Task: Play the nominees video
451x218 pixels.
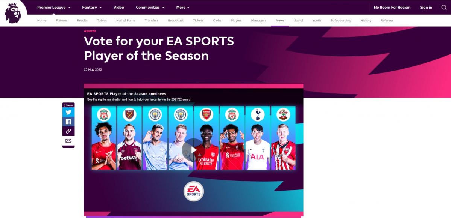Action: click(x=193, y=150)
